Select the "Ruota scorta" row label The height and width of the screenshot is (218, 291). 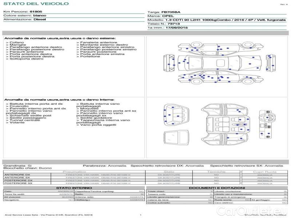click(x=223, y=200)
